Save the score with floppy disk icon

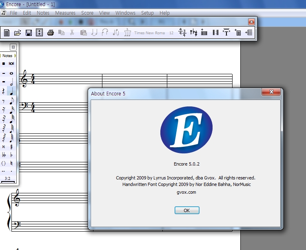[29, 33]
